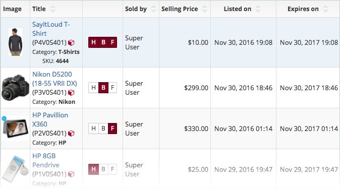Sort by Title column arrows

[52, 9]
